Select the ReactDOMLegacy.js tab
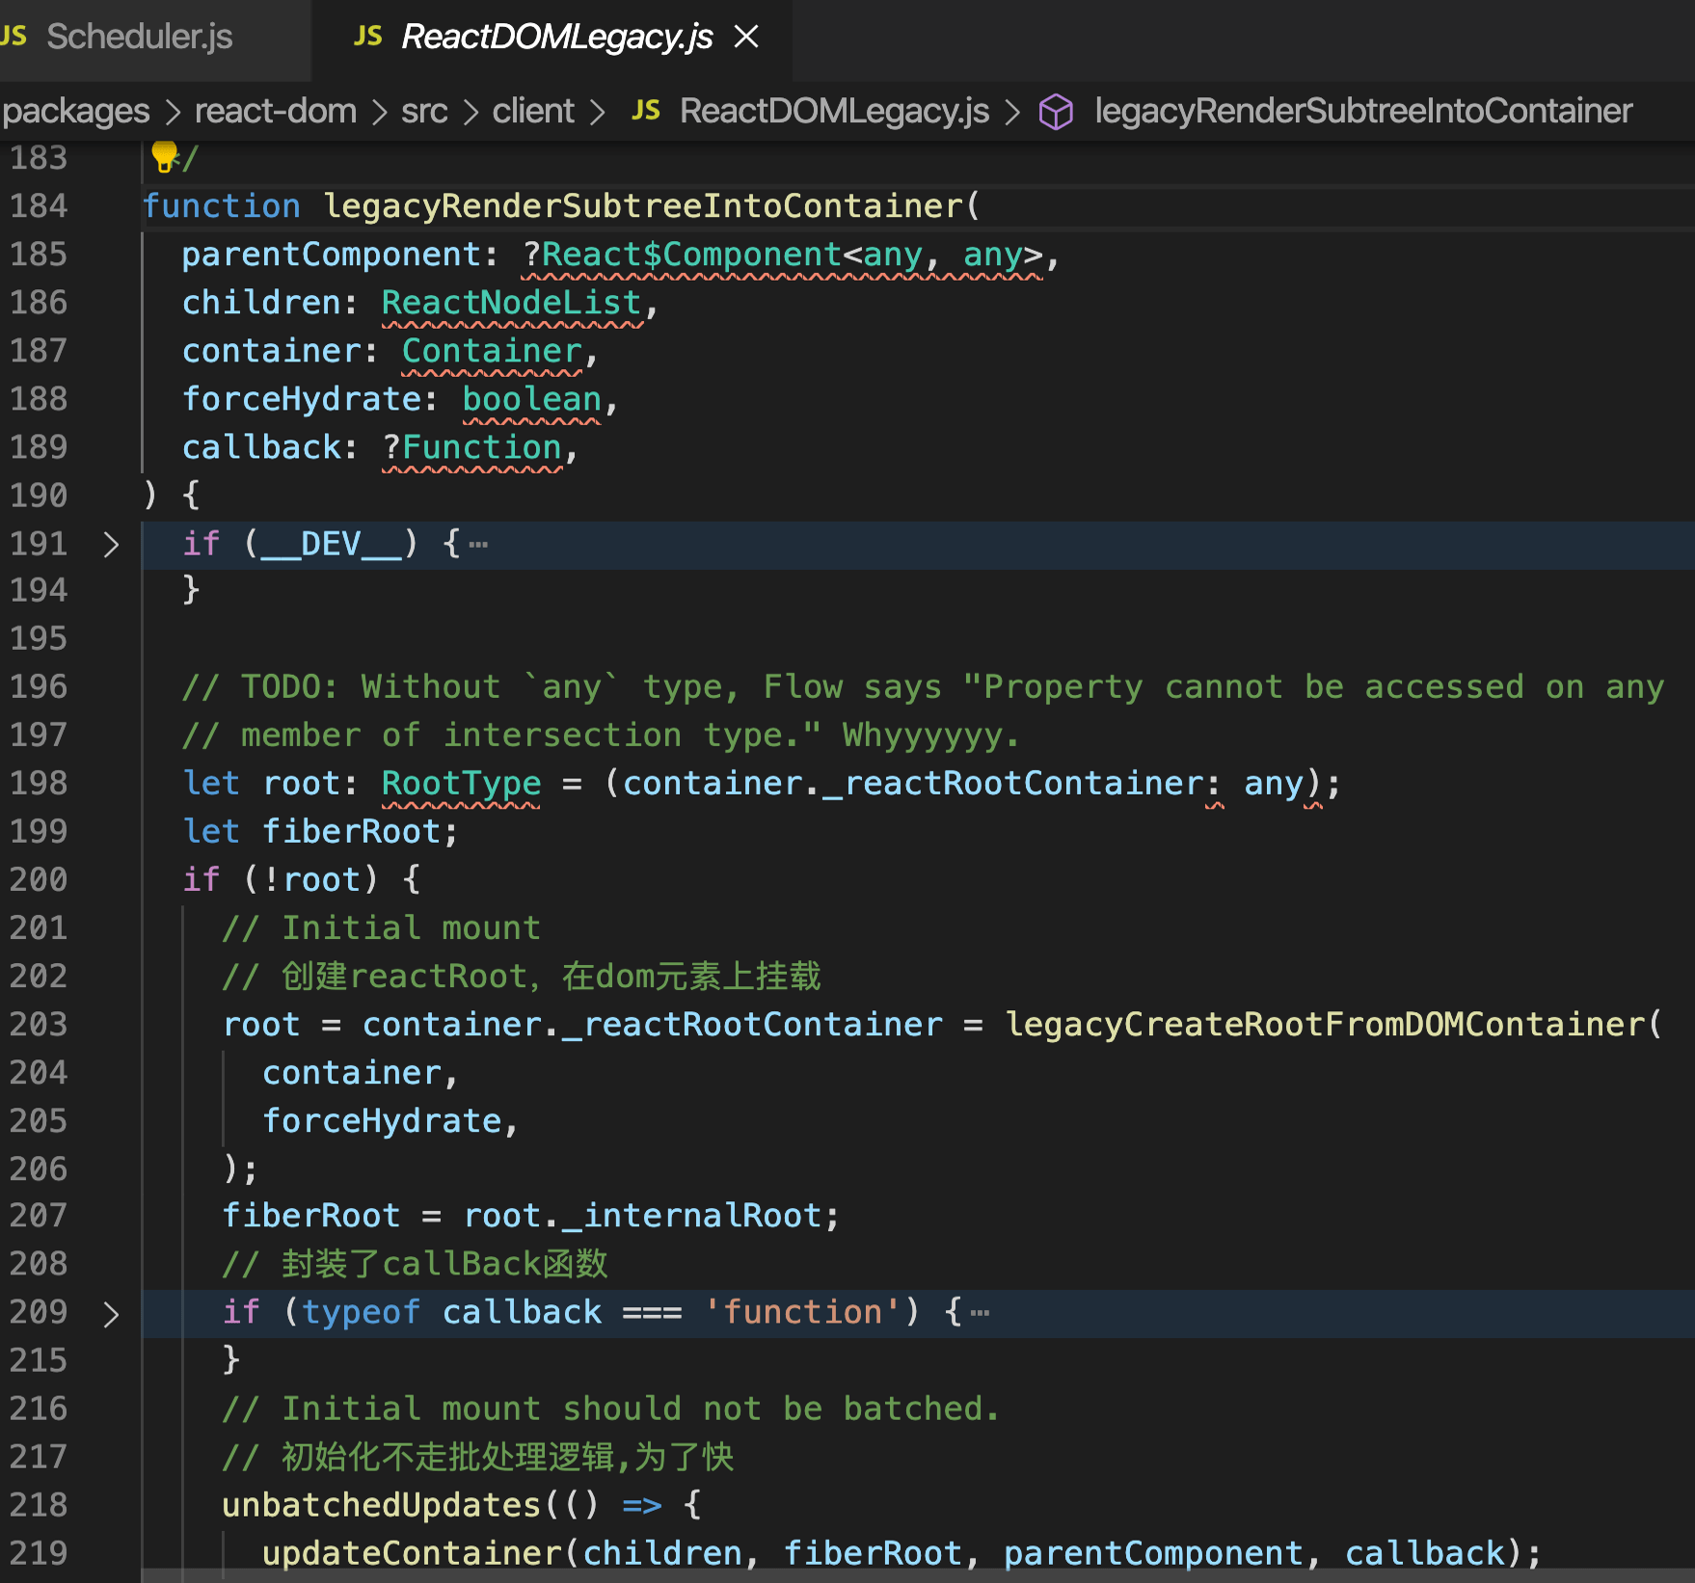This screenshot has width=1695, height=1583. [556, 37]
